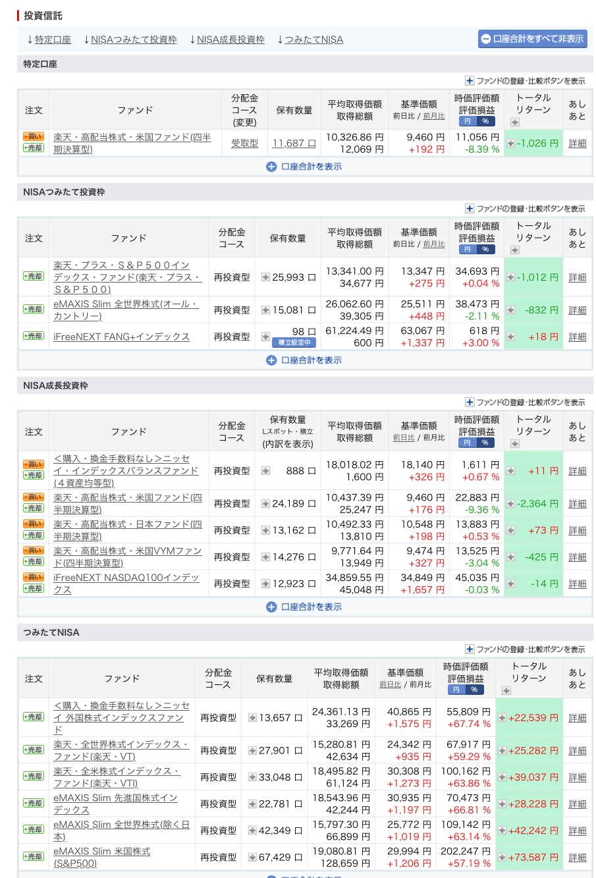
Task: Click the plus icon beside +42,242 円 total return
Action: pyautogui.click(x=502, y=831)
